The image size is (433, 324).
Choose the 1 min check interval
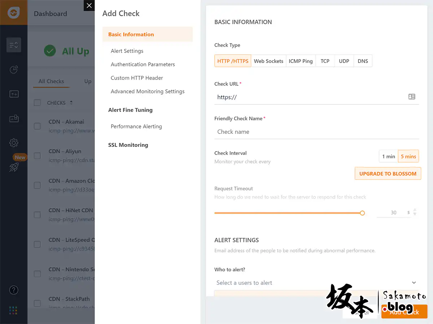[388, 156]
